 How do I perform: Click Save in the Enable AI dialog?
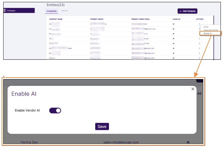pos(102,127)
